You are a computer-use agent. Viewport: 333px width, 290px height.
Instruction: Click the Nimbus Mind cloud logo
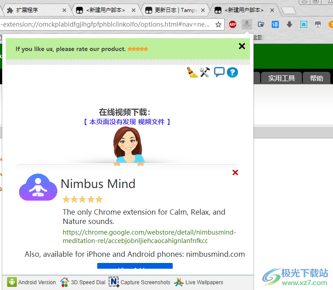(x=38, y=187)
